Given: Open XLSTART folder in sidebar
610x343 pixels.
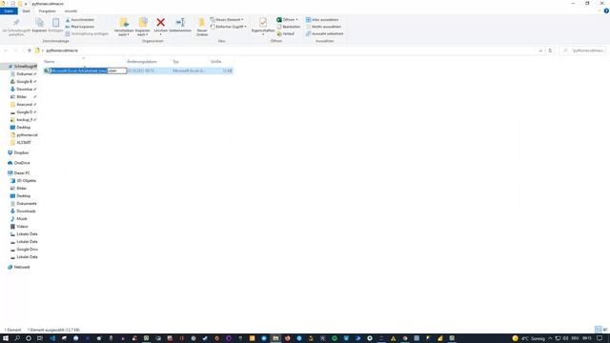Looking at the screenshot, I should 23,143.
